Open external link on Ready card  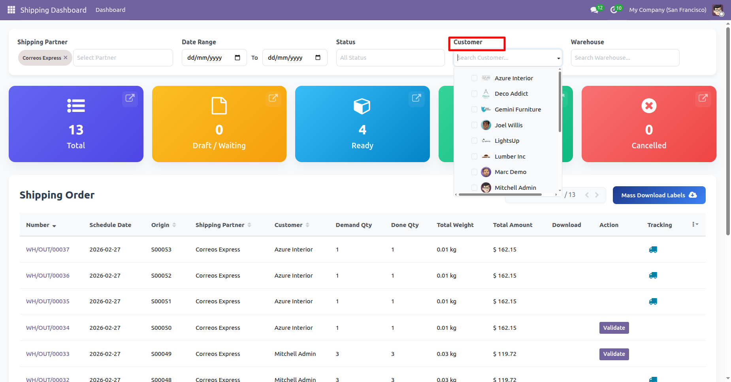click(416, 98)
